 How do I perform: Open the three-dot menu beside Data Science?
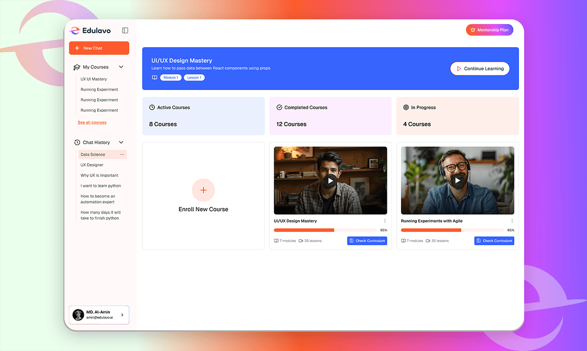[122, 155]
